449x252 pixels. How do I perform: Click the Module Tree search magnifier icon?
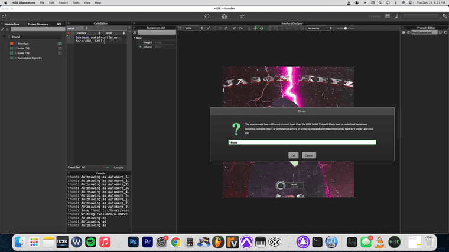[x=8, y=29]
